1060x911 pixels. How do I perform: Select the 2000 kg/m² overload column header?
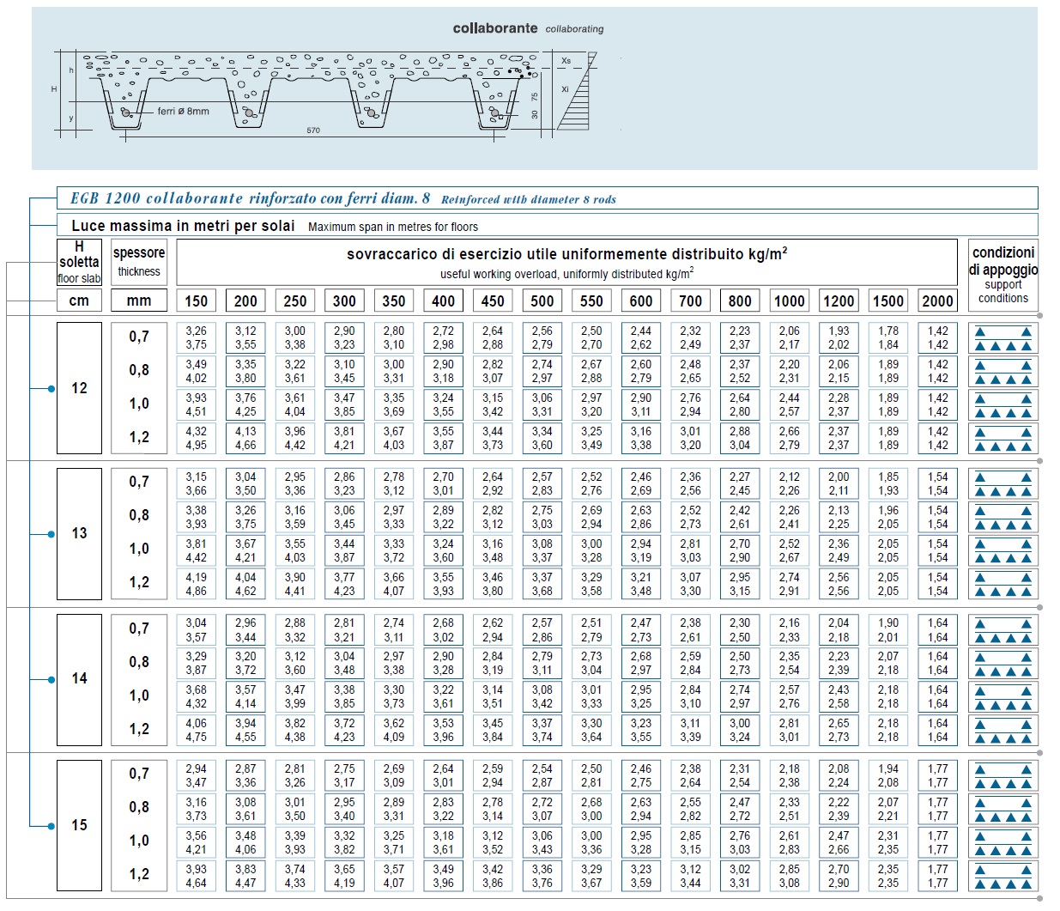click(x=937, y=301)
